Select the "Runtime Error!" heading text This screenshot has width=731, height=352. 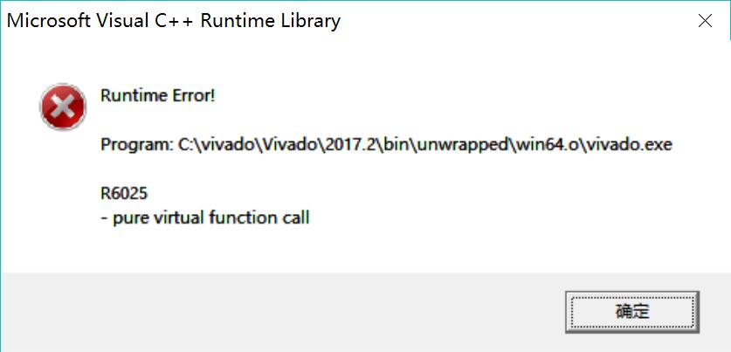coord(157,95)
